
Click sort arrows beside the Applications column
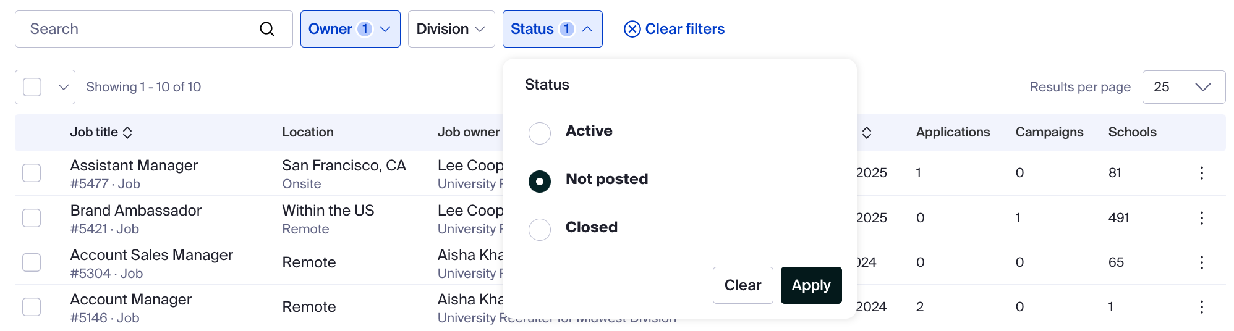(x=867, y=133)
